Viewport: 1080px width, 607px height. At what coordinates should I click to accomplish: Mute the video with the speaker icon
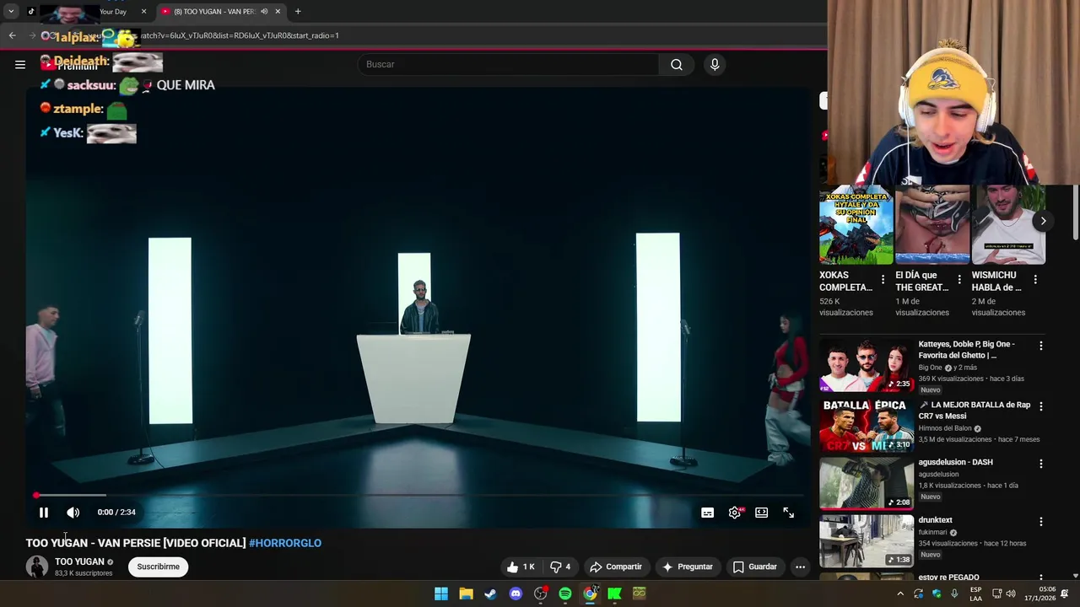[x=73, y=513]
